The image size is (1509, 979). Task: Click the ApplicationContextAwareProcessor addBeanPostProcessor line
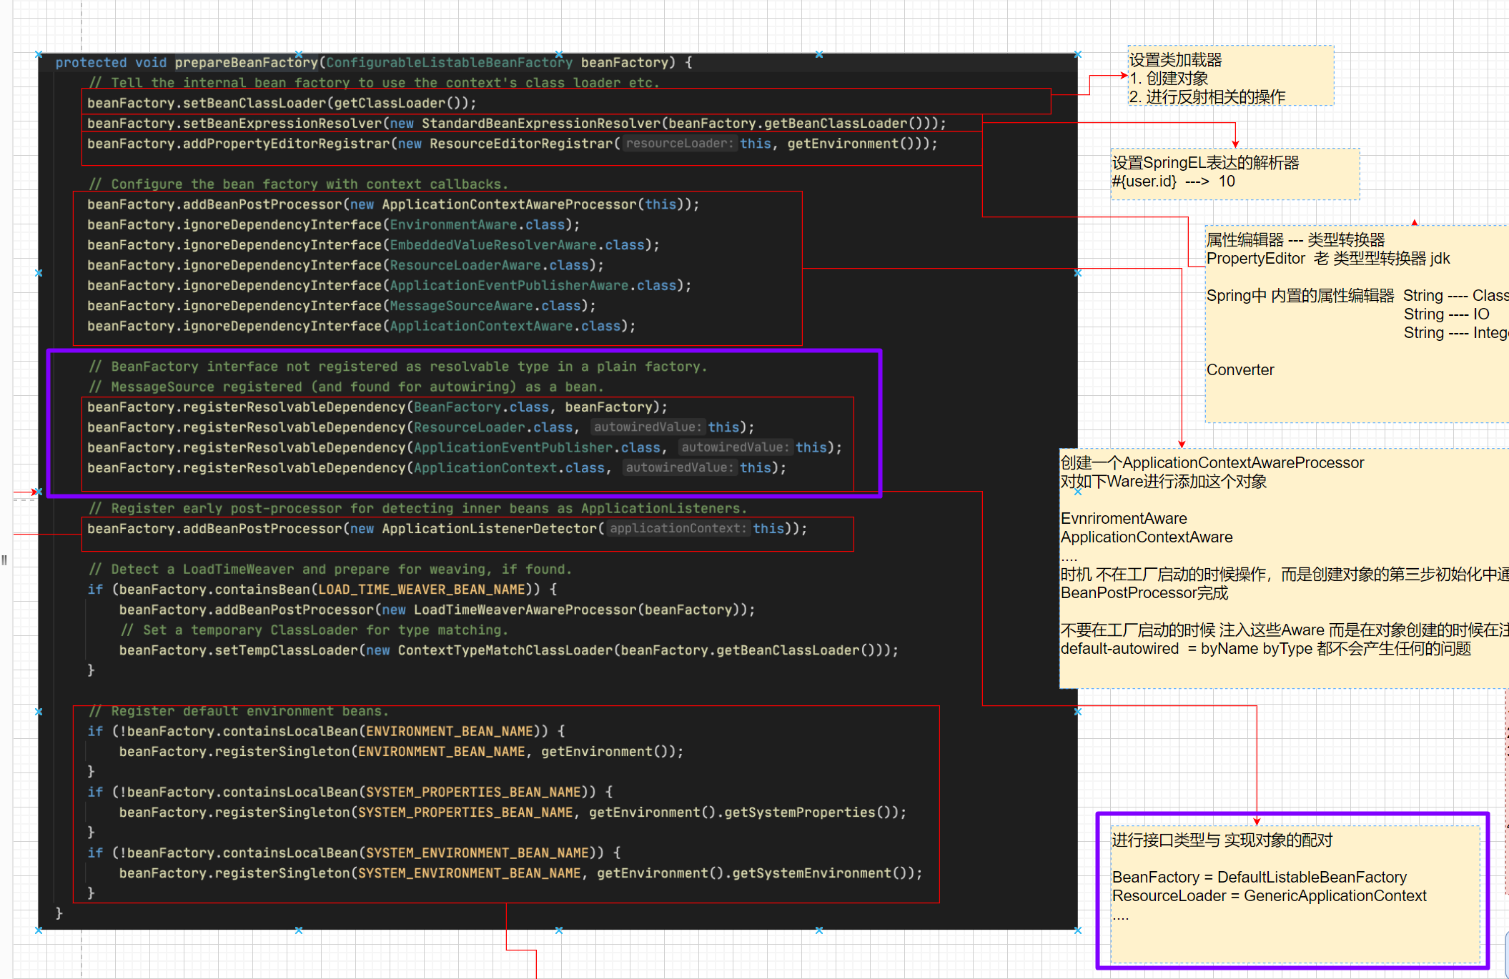[393, 204]
